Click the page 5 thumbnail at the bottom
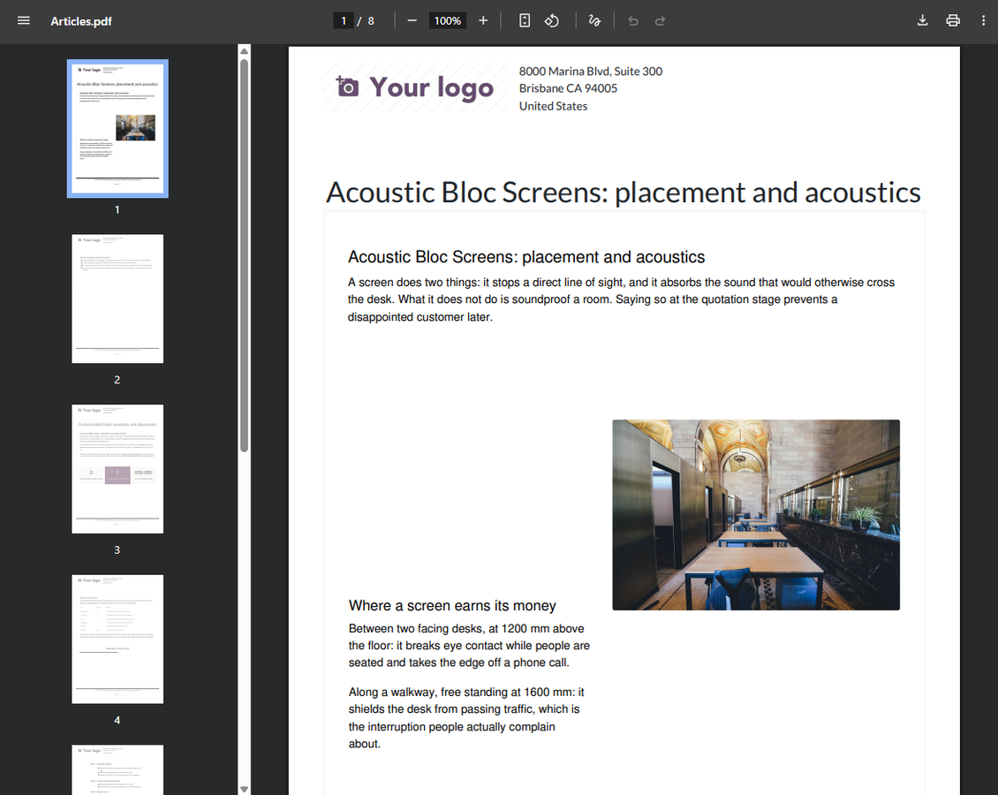The width and height of the screenshot is (998, 795). (x=117, y=769)
